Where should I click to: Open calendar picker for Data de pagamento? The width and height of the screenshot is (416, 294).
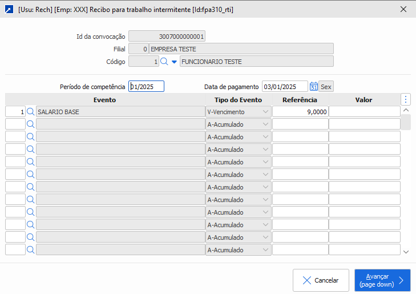313,87
